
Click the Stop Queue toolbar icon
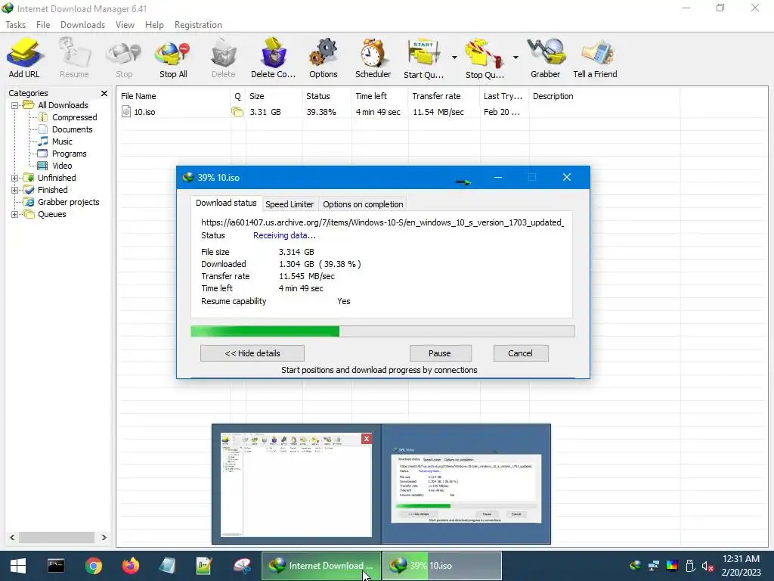485,57
